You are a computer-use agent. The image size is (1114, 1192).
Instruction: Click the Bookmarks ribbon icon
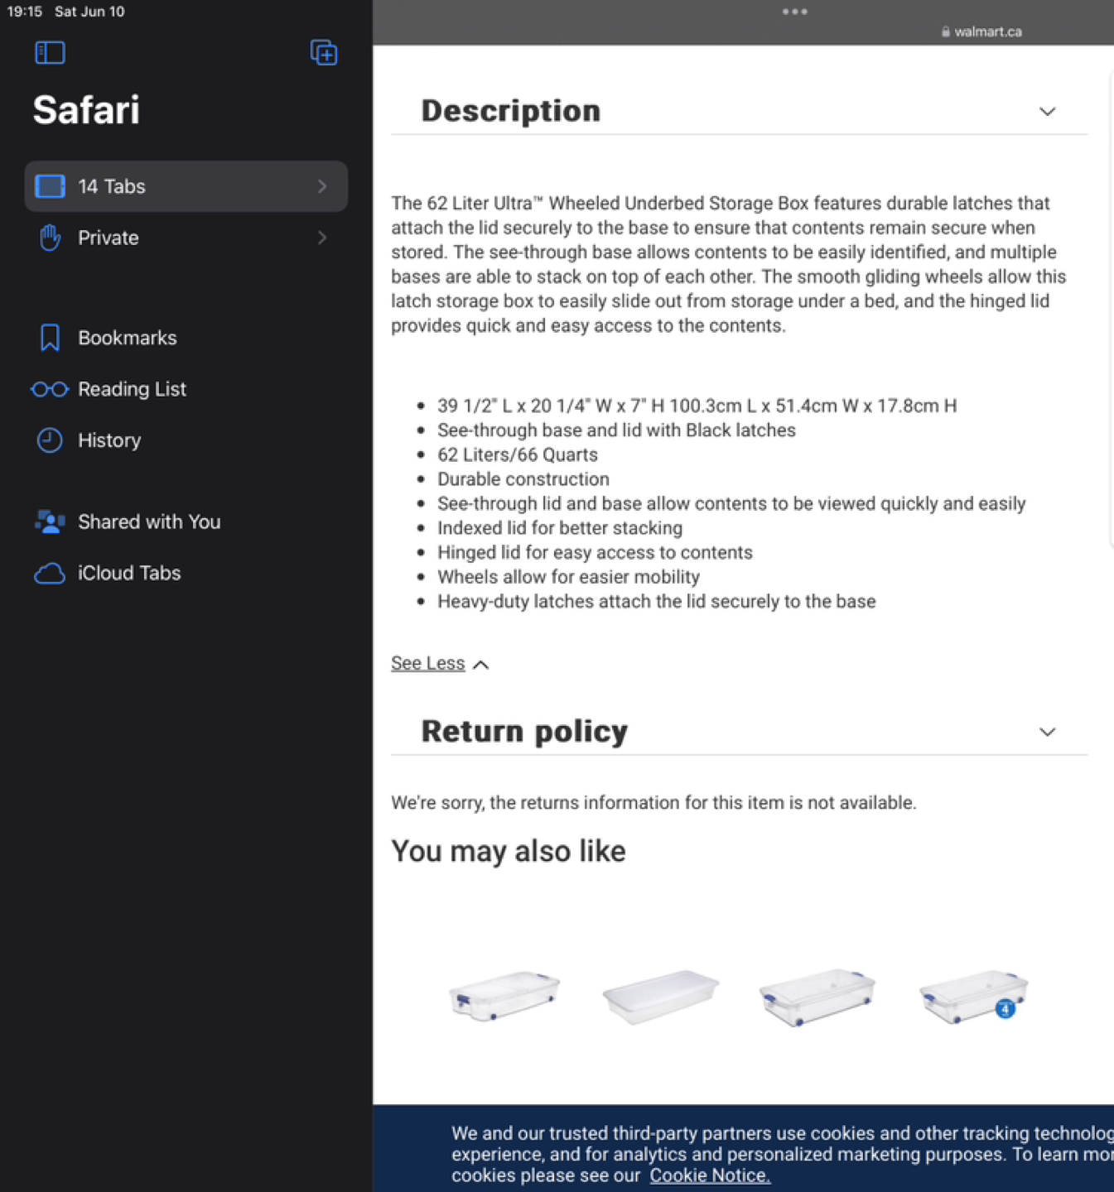pos(50,338)
